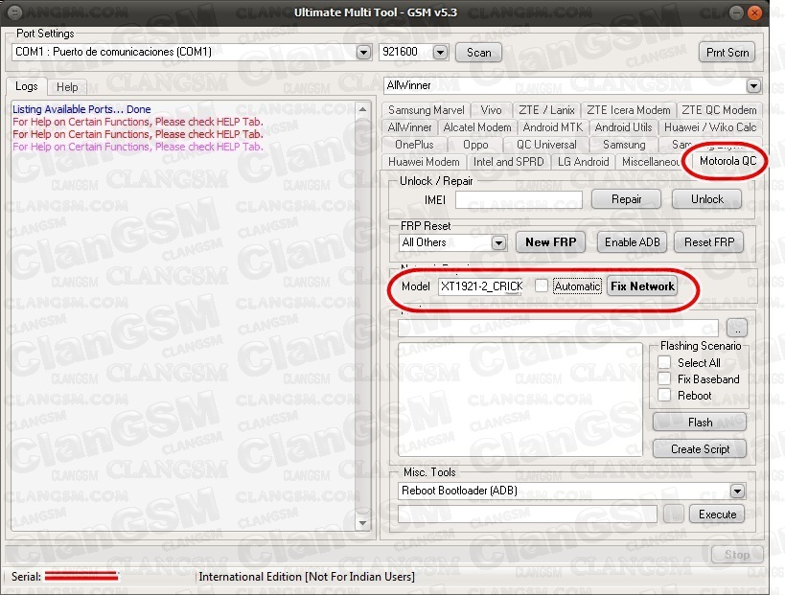The height and width of the screenshot is (595, 785).
Task: Switch to the LG Android tab
Action: [x=584, y=162]
